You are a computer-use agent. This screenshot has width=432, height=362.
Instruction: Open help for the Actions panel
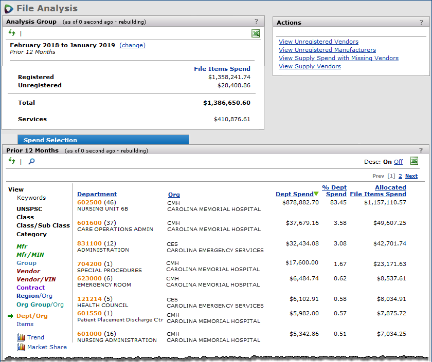coord(421,23)
